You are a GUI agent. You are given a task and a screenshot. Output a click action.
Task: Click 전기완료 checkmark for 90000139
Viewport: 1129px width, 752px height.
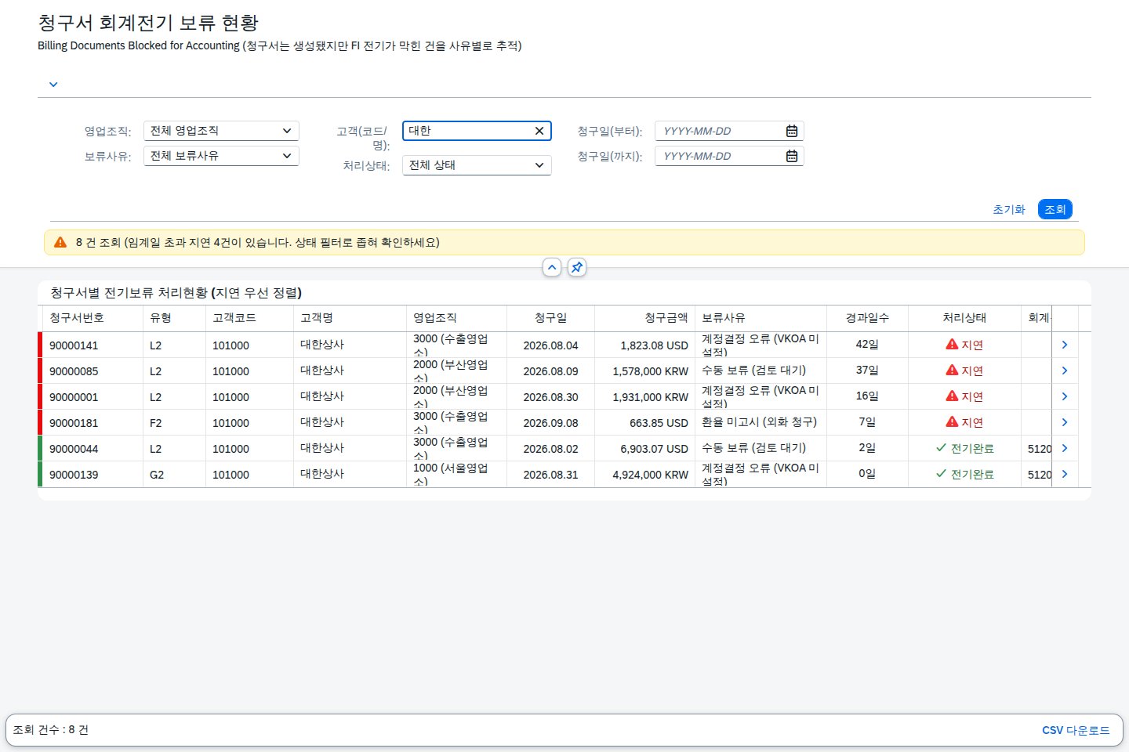(x=941, y=474)
